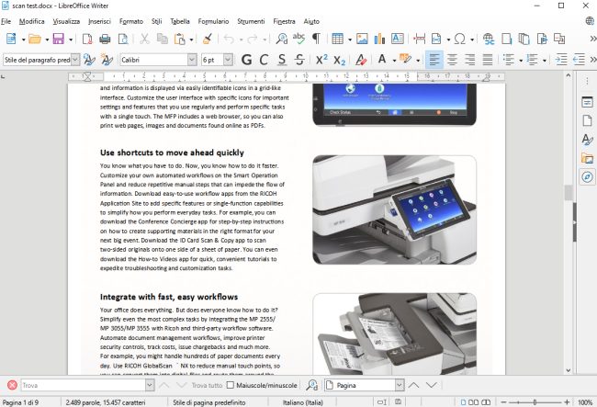Open Save button dropdown arrow
597x407 pixels.
click(71, 40)
